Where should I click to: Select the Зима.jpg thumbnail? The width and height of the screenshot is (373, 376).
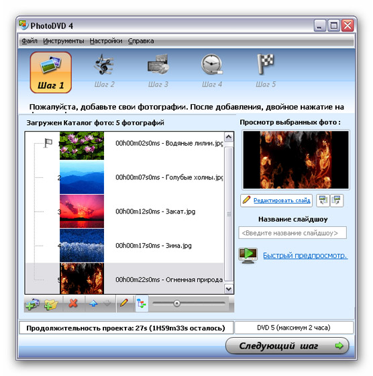(82, 245)
